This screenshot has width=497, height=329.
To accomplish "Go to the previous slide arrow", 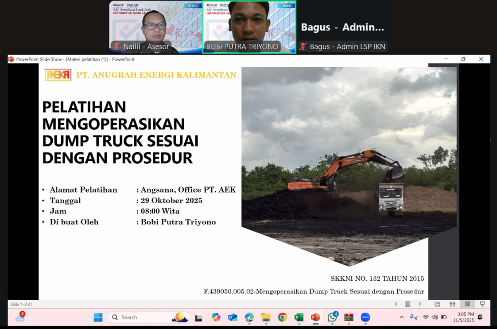I will coord(396,304).
